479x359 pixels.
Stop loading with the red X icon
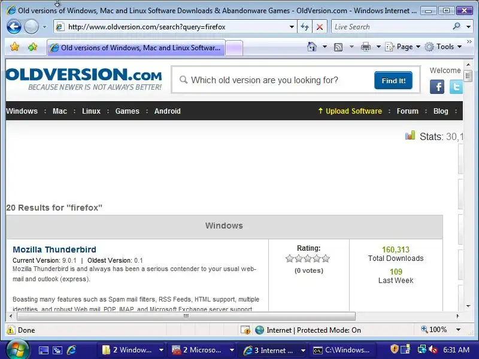tap(320, 27)
